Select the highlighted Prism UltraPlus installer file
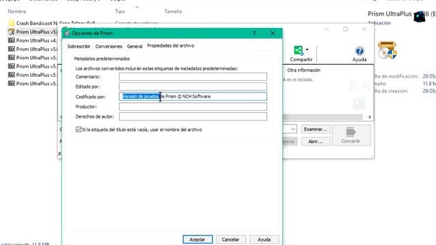The image size is (436, 245). [33, 32]
